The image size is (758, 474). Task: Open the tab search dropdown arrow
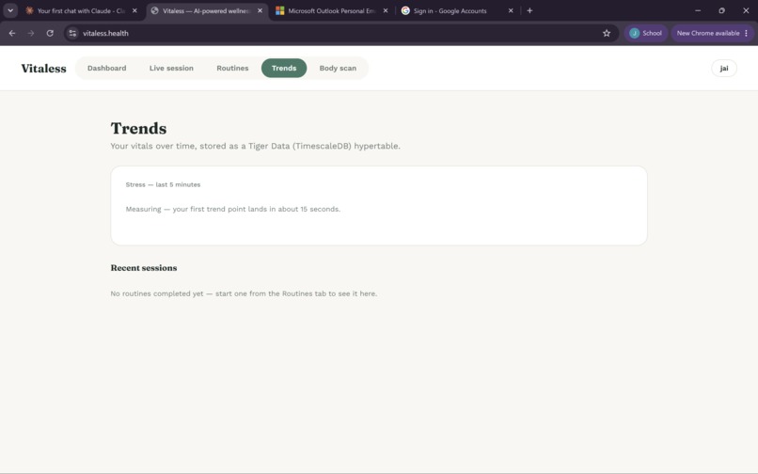pos(10,10)
